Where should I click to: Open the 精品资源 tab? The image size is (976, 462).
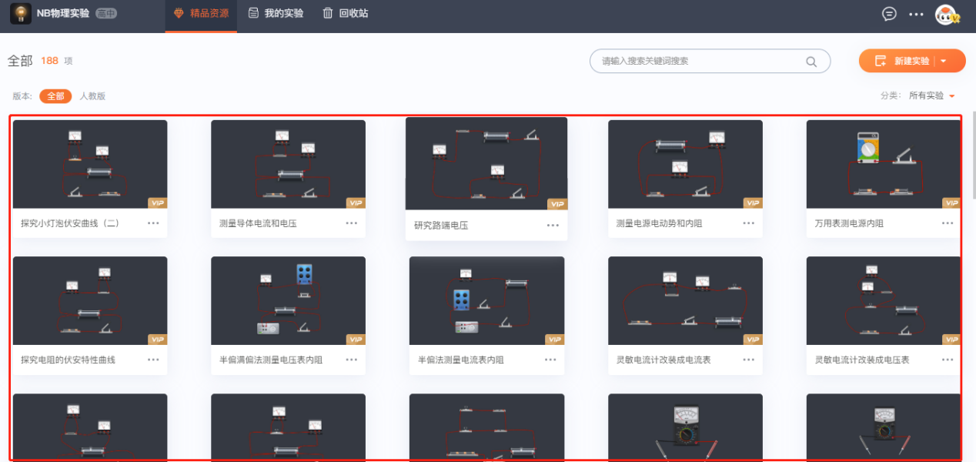tap(201, 14)
